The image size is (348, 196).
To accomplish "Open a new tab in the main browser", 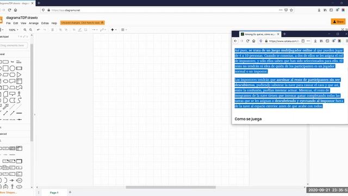I will point(39,3).
